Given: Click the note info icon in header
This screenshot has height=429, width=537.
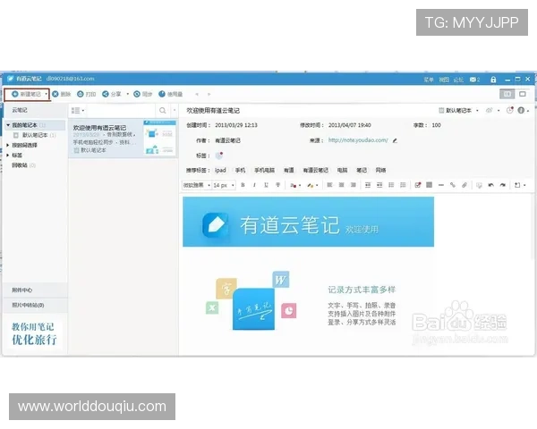Looking at the screenshot, I should [x=521, y=110].
